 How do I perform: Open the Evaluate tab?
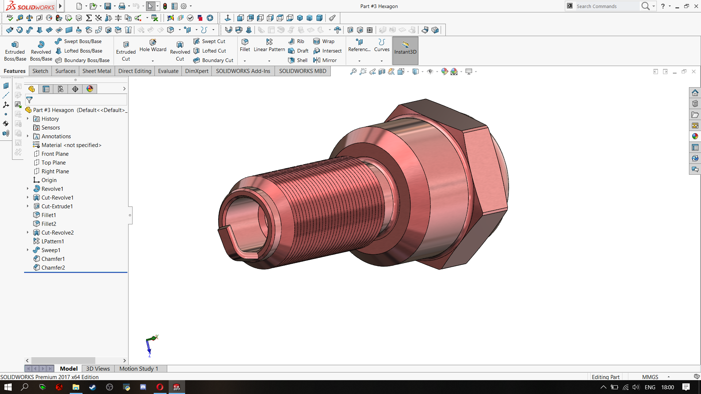(x=168, y=71)
